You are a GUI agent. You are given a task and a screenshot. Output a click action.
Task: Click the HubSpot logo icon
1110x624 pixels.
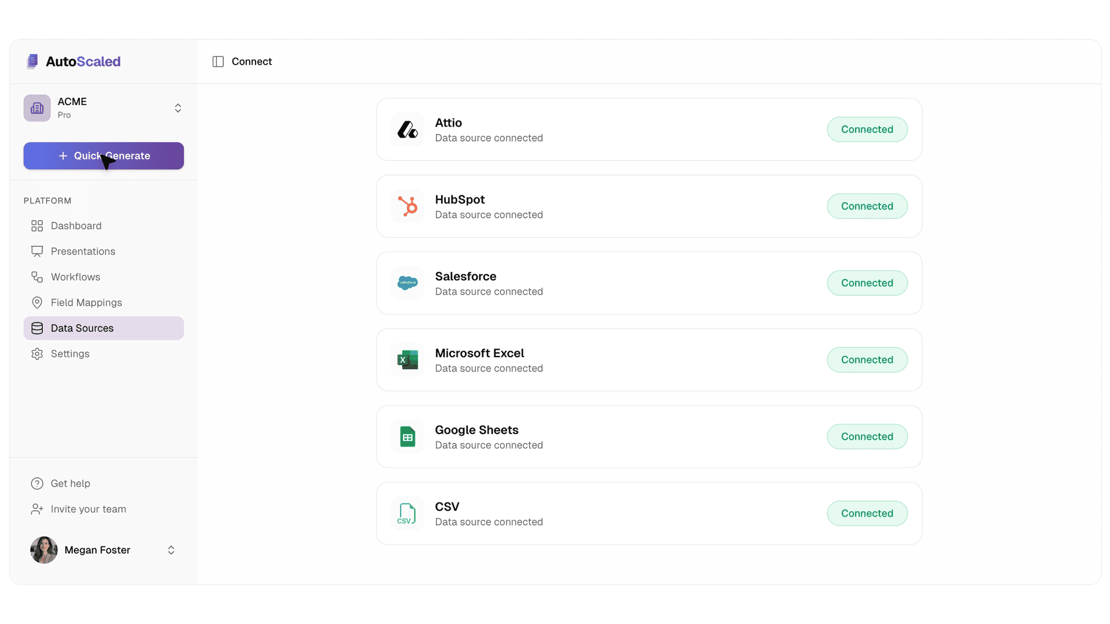pyautogui.click(x=408, y=206)
